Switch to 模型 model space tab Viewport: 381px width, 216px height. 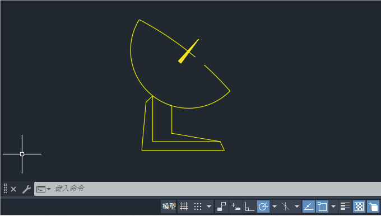point(169,206)
